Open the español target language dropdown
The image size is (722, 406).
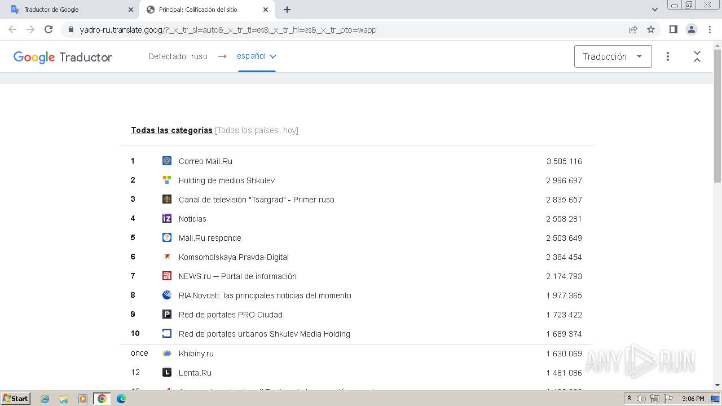257,56
